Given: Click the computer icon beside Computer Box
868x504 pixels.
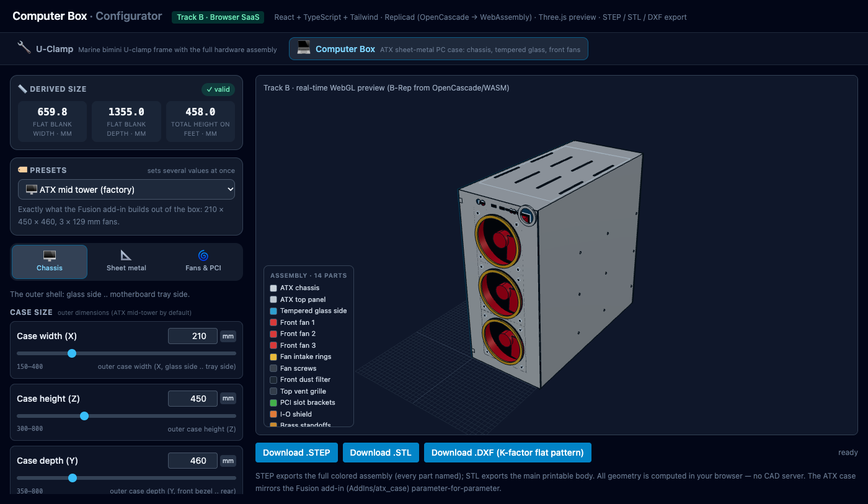Looking at the screenshot, I should [x=304, y=48].
